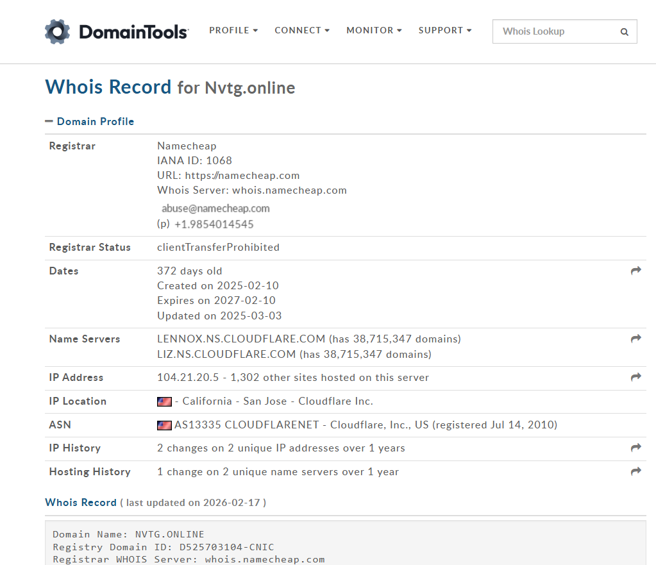Open the PROFILE dropdown menu
656x565 pixels.
point(233,31)
